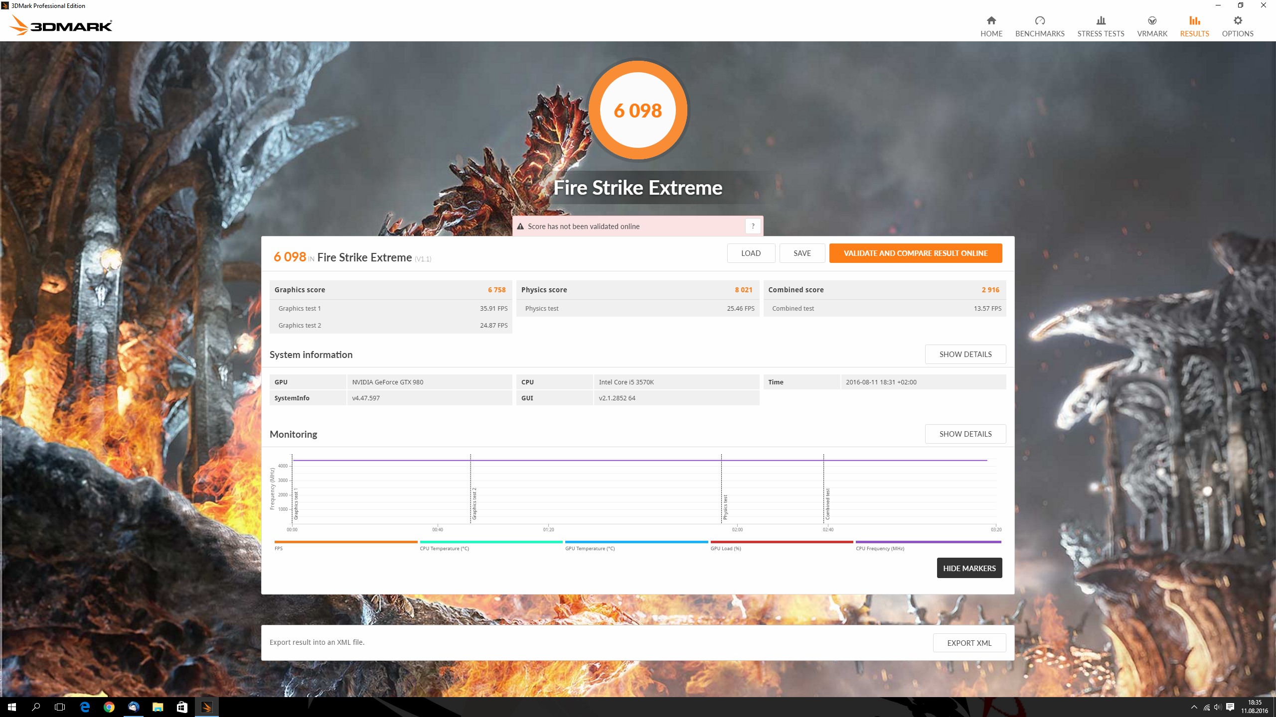Show details for Monitoring section
Image resolution: width=1276 pixels, height=717 pixels.
(x=965, y=434)
